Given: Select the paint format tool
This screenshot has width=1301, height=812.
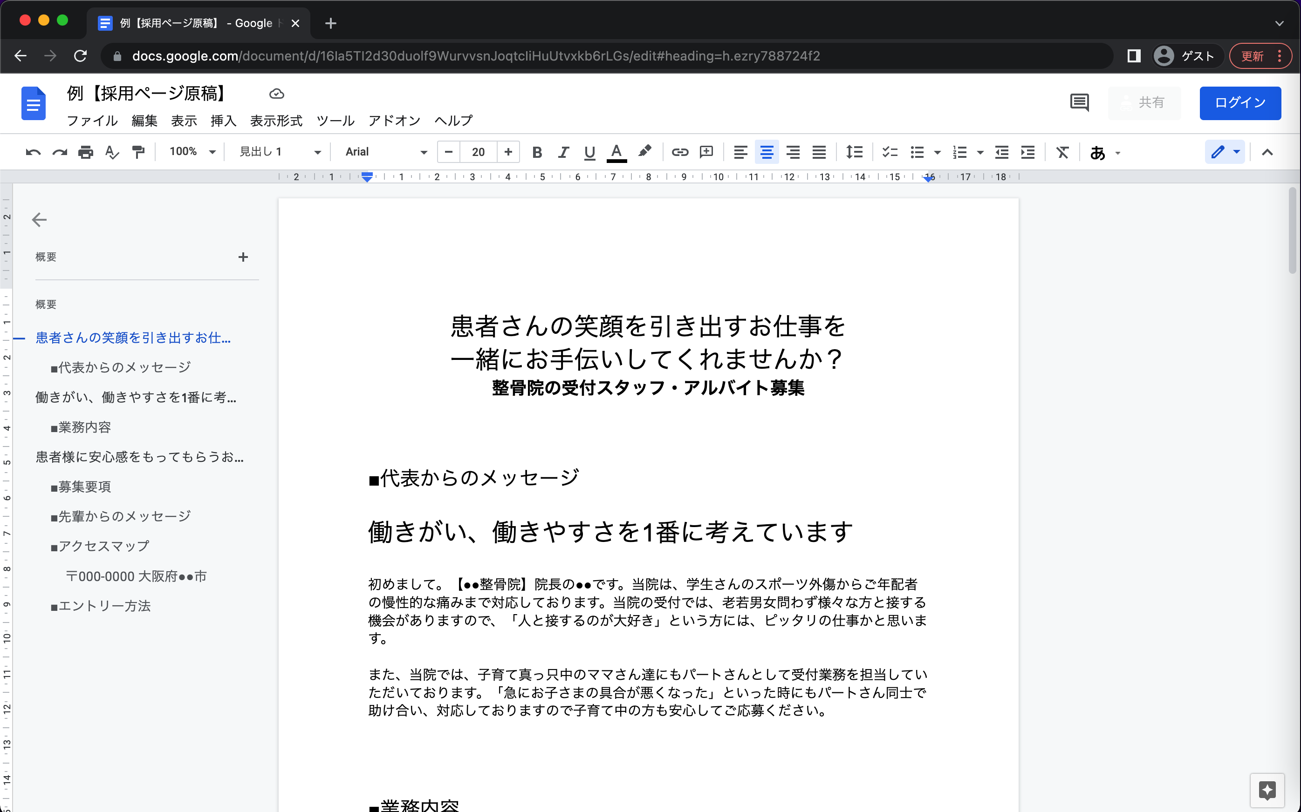Looking at the screenshot, I should 138,153.
